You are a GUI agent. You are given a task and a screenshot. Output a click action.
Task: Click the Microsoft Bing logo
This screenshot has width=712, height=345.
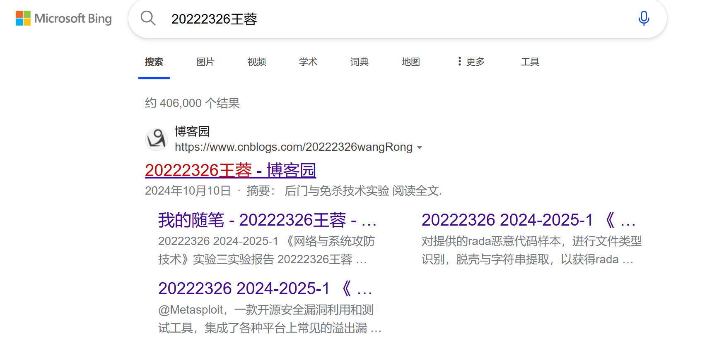pyautogui.click(x=64, y=19)
